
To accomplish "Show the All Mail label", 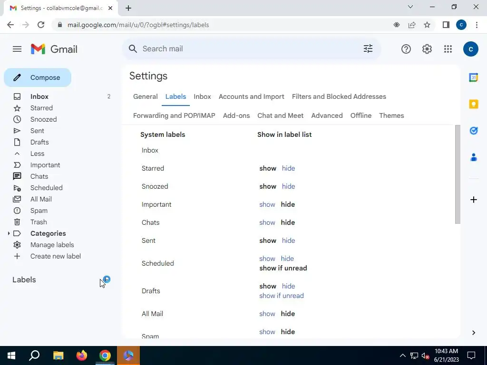I will tap(267, 314).
